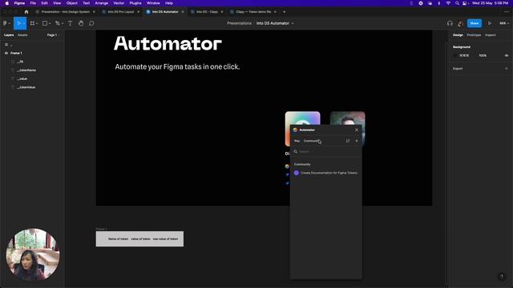This screenshot has width=513, height=288.
Task: Open file name dropdown arrow
Action: pyautogui.click(x=293, y=23)
